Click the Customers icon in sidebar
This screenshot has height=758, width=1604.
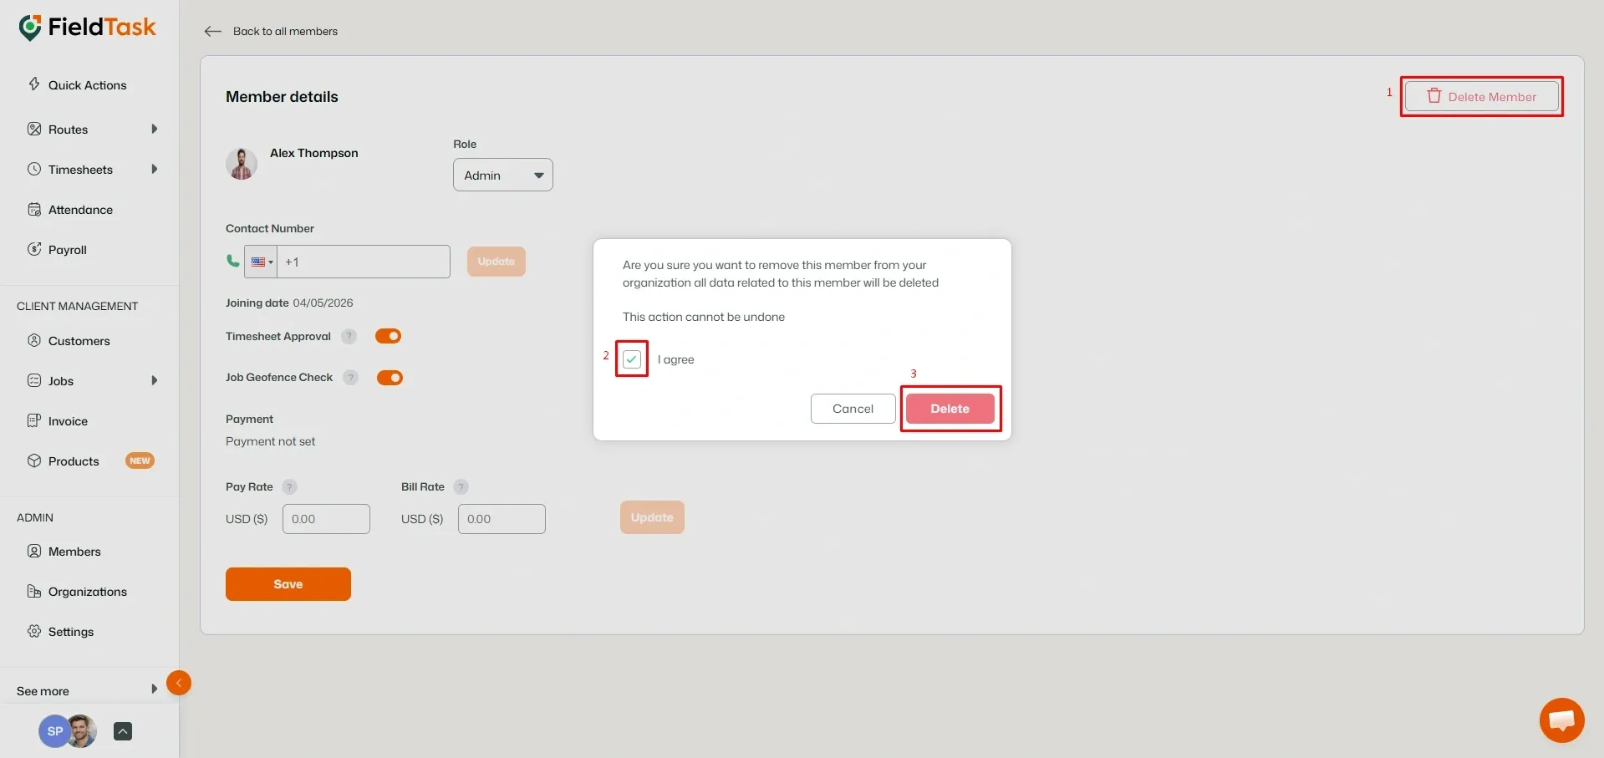(x=34, y=340)
